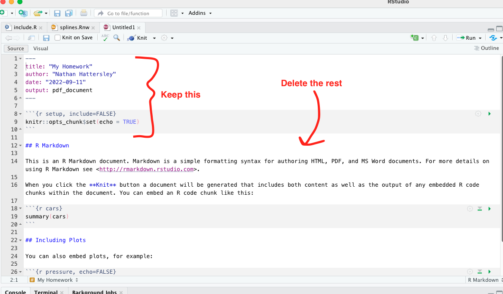Screen dimensions: 503x294
Task: Collapse the YAML header fold at line 1
Action: pos(21,59)
